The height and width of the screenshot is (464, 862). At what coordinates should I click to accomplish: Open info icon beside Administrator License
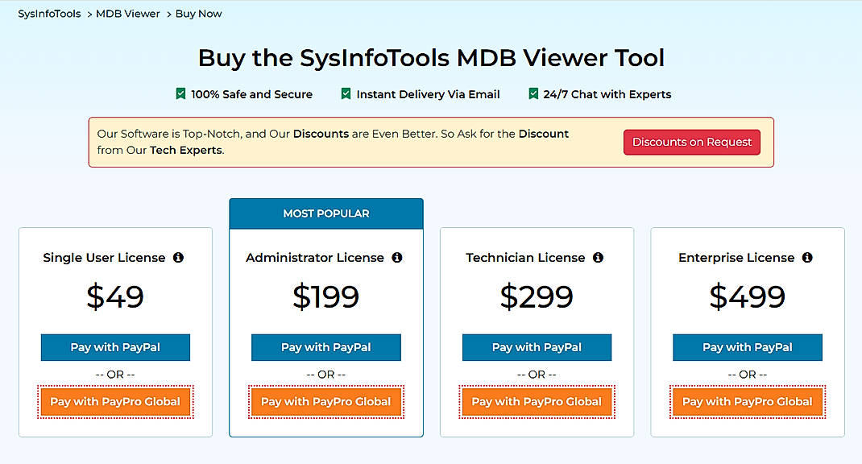397,257
